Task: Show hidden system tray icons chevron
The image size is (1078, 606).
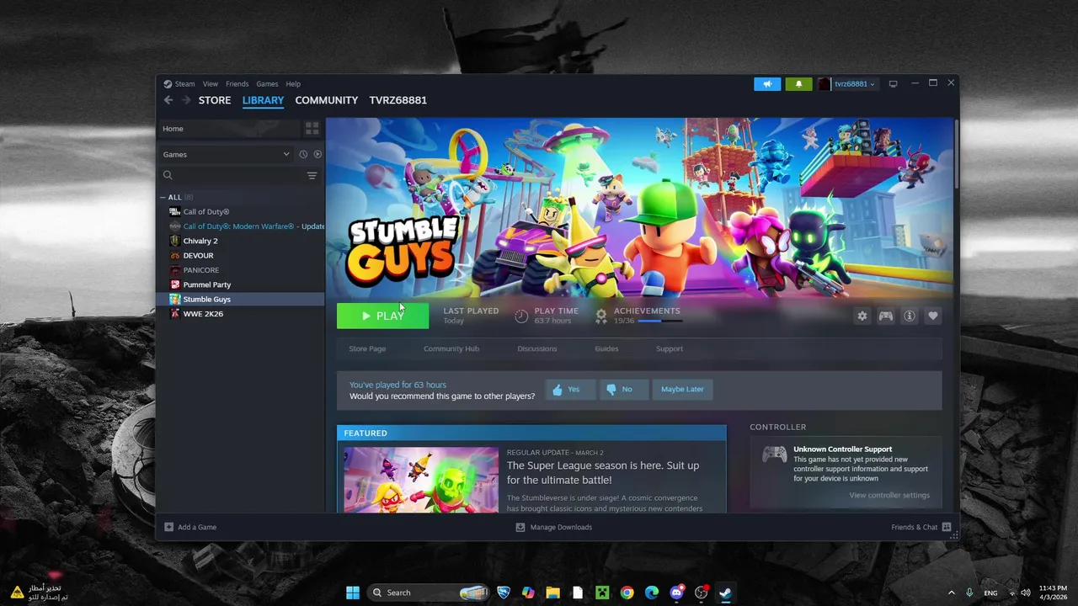Action: [952, 593]
